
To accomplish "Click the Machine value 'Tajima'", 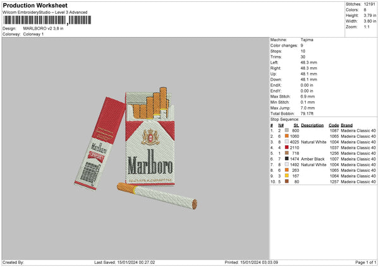I will [x=307, y=40].
